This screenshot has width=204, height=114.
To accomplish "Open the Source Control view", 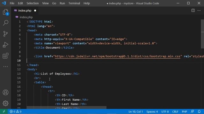I will 5,34.
